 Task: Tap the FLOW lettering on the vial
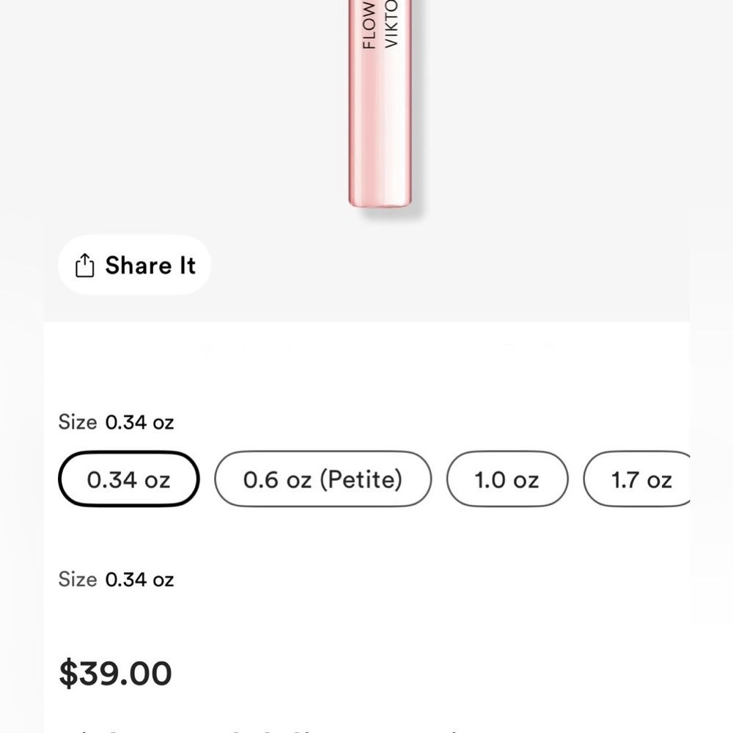point(369,25)
